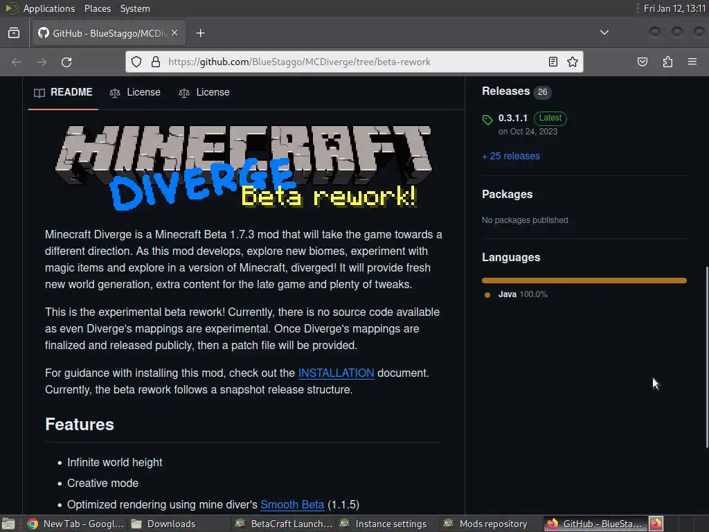Open the Packages heading link

508,194
